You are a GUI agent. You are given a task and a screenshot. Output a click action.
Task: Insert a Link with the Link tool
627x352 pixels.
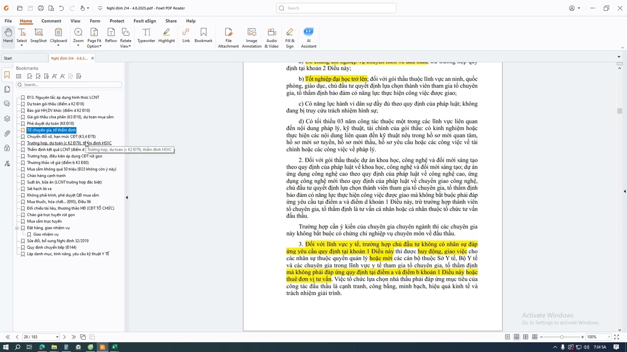coord(186,36)
